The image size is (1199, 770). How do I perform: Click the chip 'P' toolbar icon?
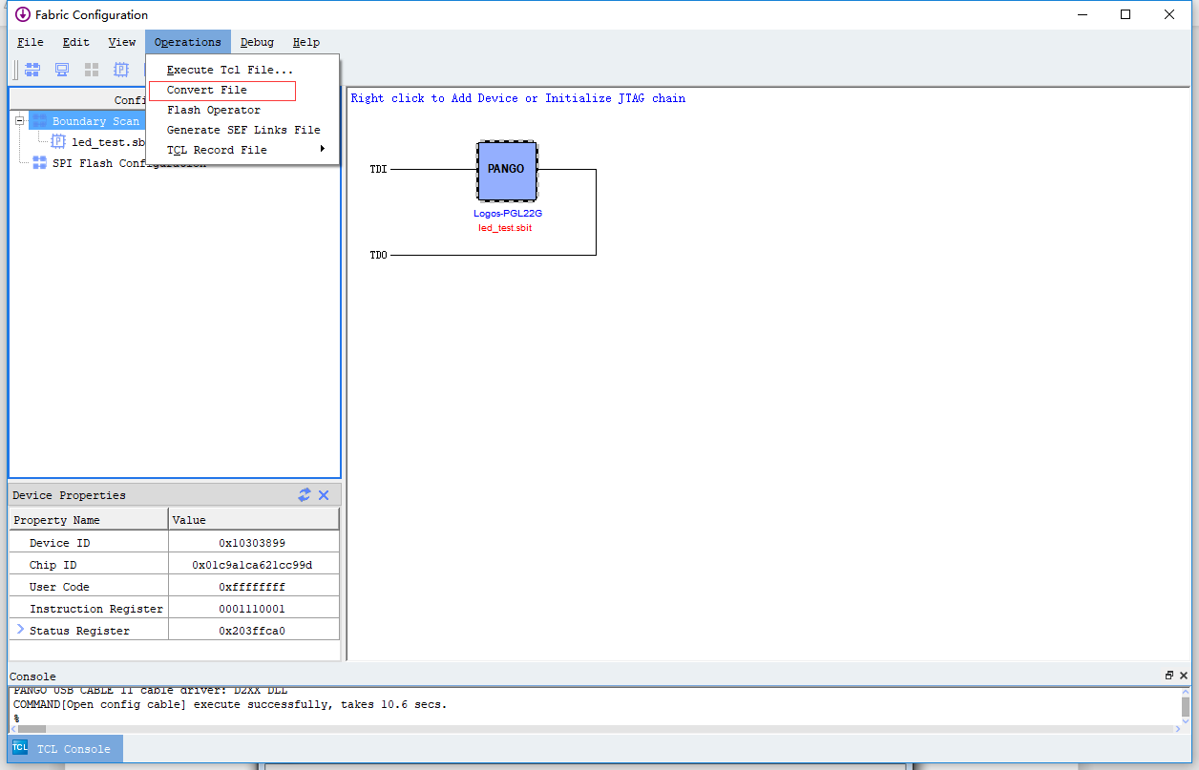click(x=121, y=70)
